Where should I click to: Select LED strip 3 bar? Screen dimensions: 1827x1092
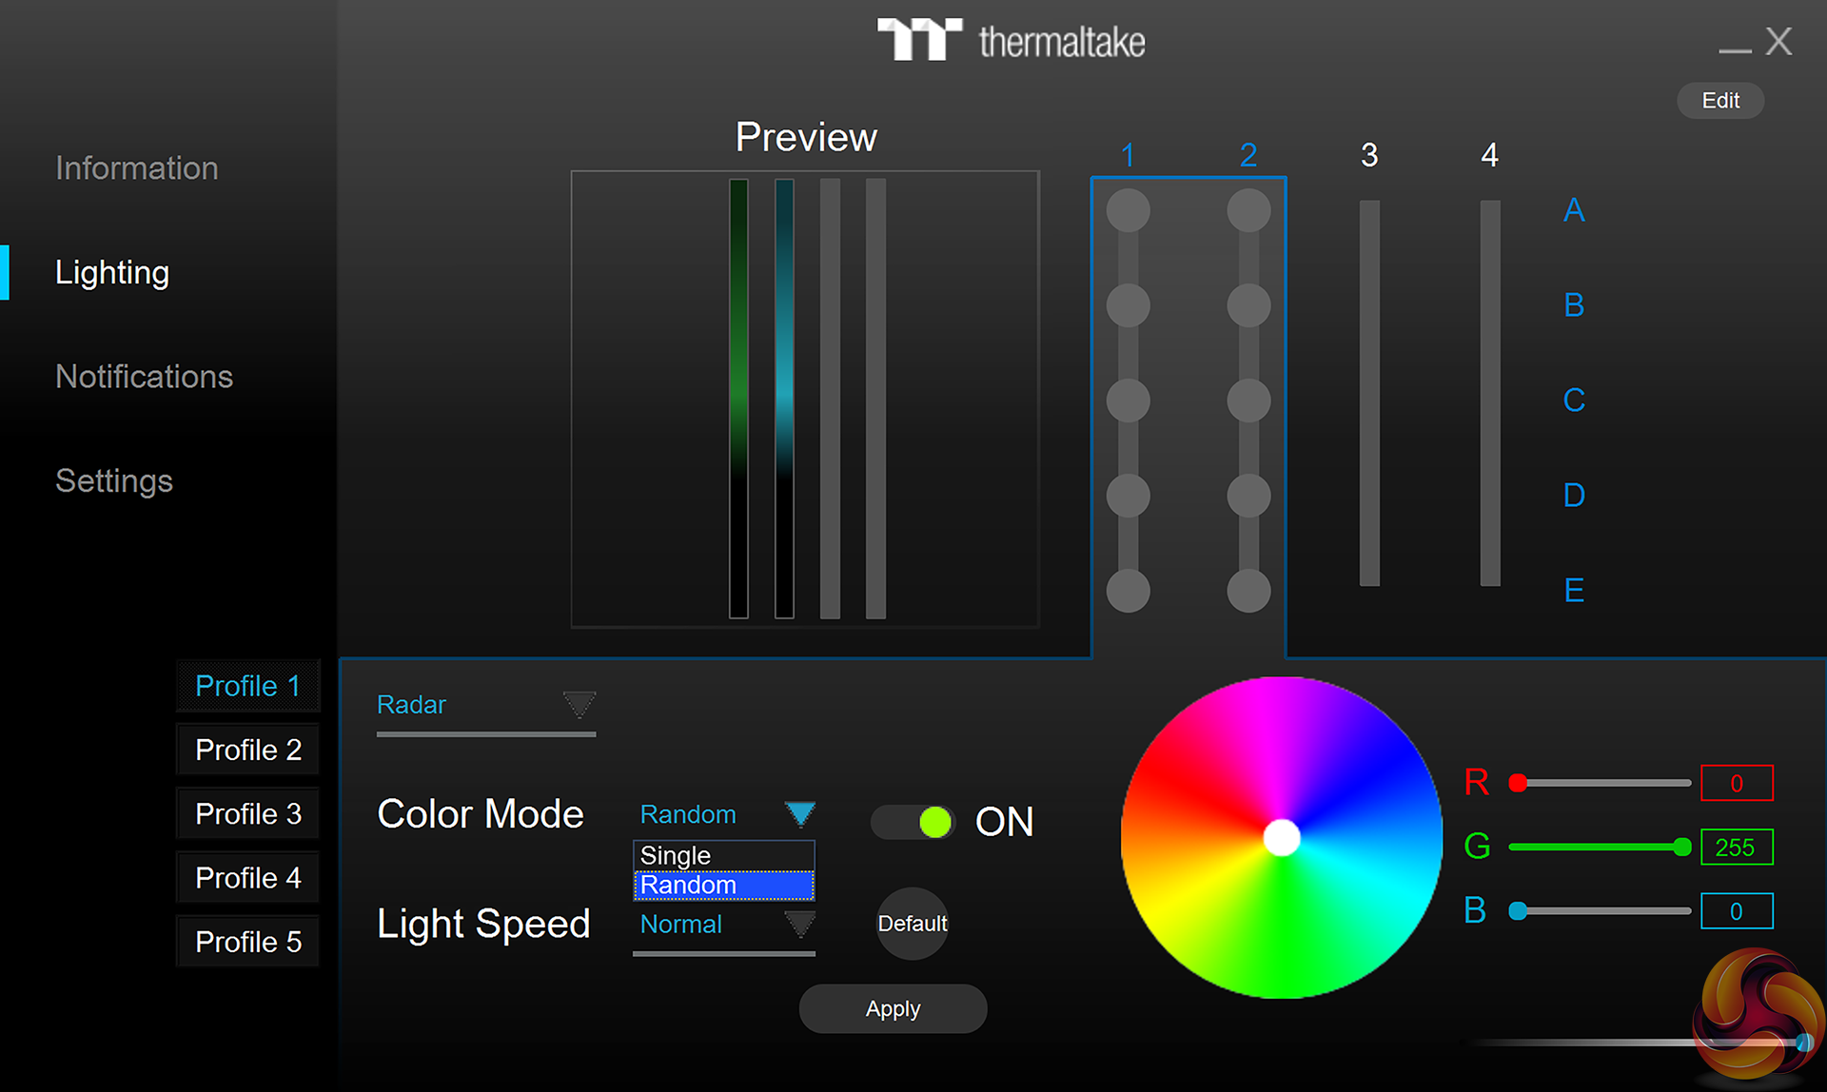point(1369,392)
